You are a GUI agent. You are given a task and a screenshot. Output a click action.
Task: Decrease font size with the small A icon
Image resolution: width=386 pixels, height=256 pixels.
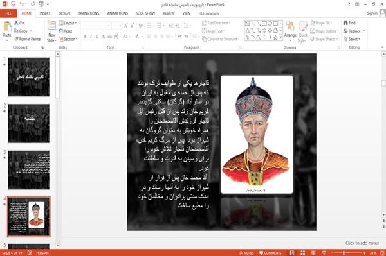(132, 26)
